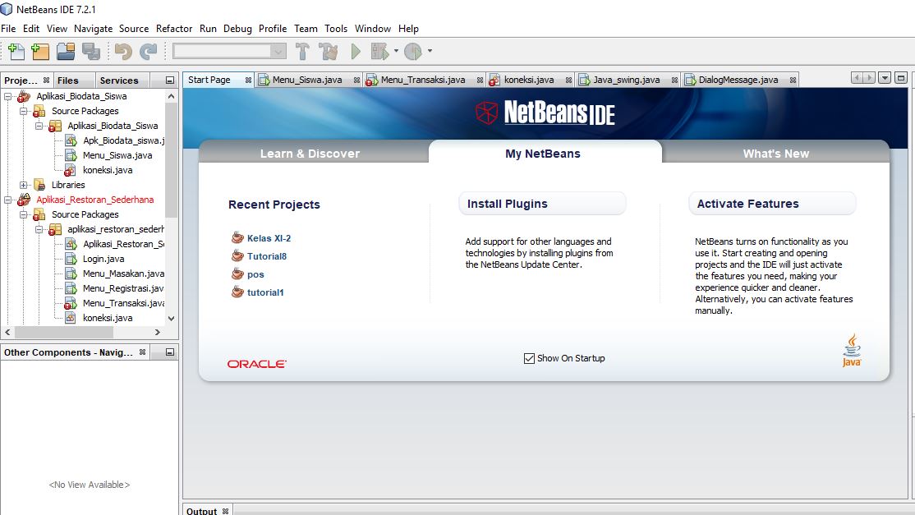Screen dimensions: 915x515
Task: Collapse the Aplikasi_Biodata_Siswa project node
Action: click(x=8, y=96)
